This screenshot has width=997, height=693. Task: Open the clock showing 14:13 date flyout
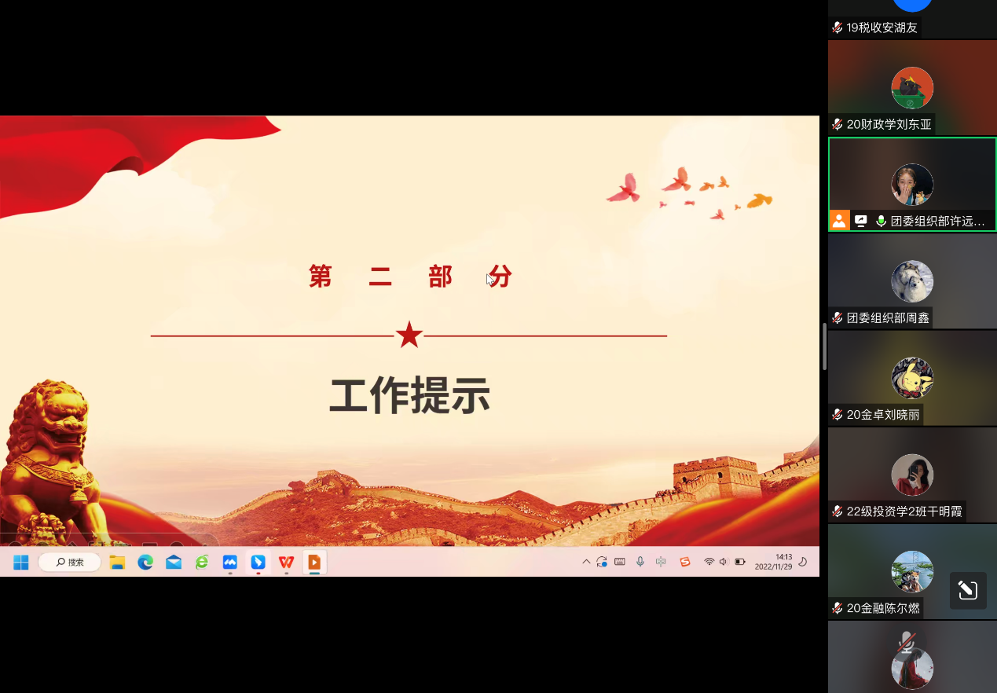pos(773,562)
